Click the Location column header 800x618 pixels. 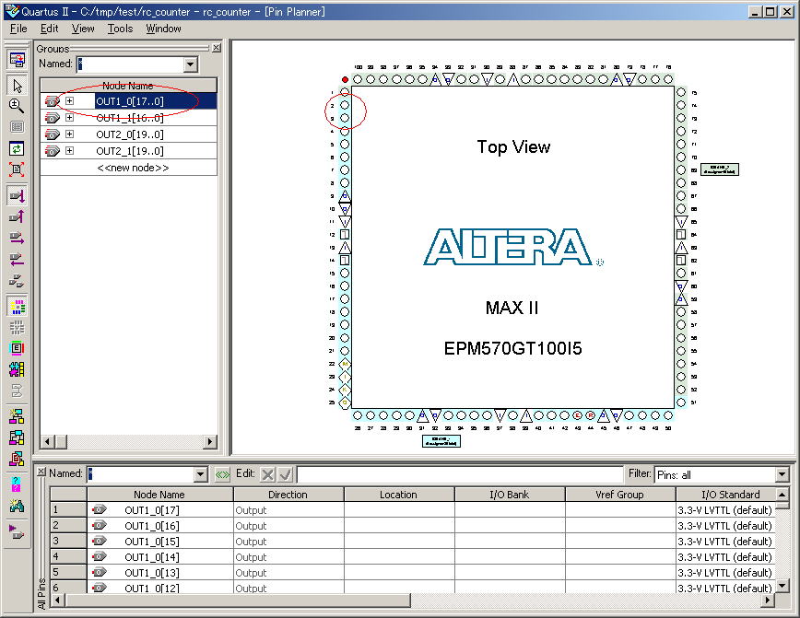398,494
